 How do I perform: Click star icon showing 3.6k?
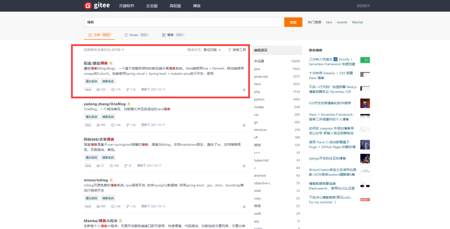click(x=113, y=125)
